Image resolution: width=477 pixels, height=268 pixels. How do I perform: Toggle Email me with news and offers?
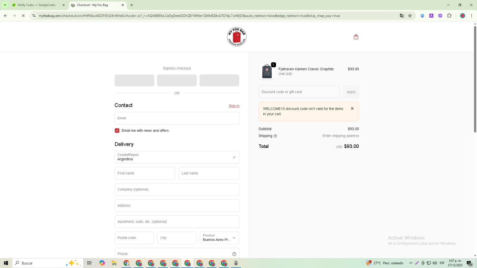[x=117, y=131]
